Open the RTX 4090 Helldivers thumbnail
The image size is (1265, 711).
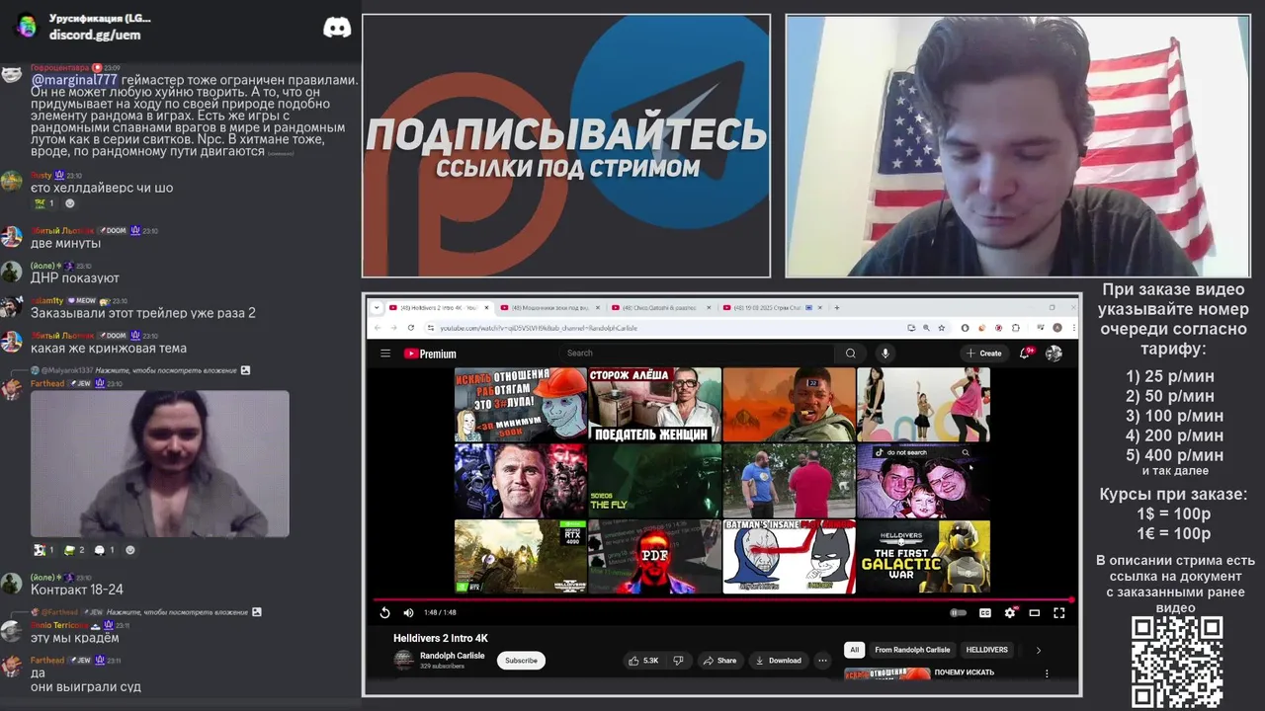[x=520, y=556]
